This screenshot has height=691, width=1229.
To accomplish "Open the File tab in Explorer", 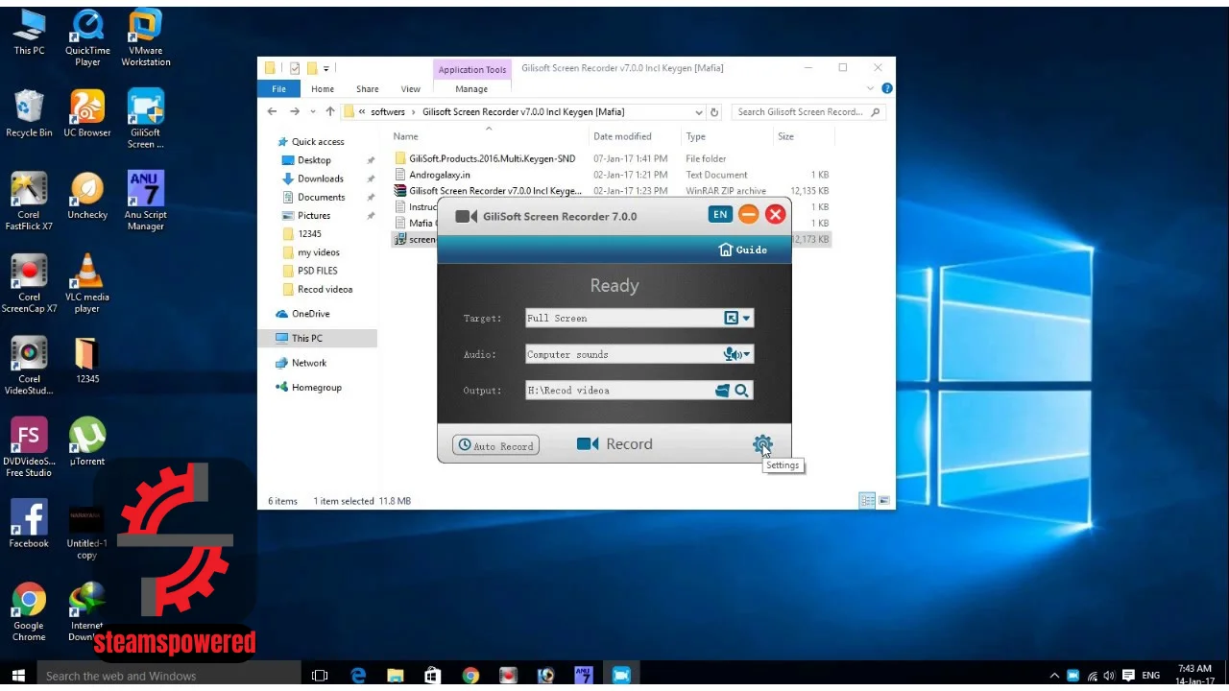I will pos(278,89).
